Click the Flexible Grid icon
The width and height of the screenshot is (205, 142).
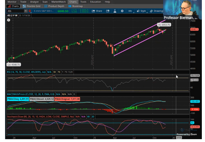24,6
